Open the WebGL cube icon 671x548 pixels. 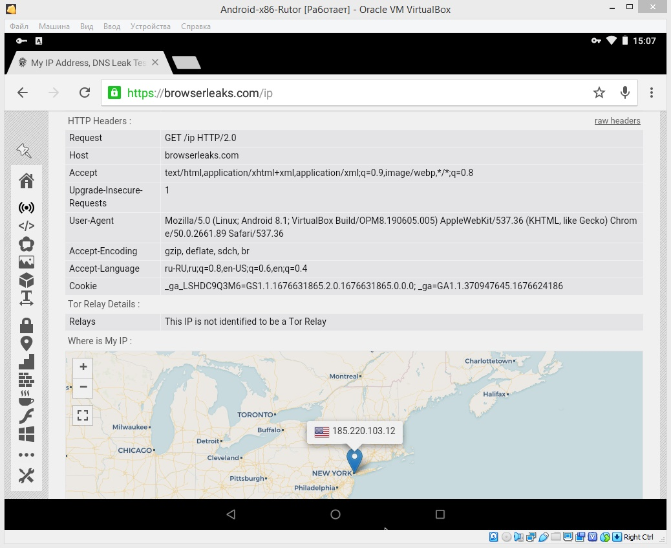26,280
